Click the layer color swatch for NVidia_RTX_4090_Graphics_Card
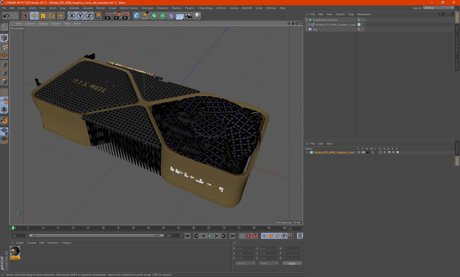Image resolution: width=460 pixels, height=277 pixels. [312, 153]
